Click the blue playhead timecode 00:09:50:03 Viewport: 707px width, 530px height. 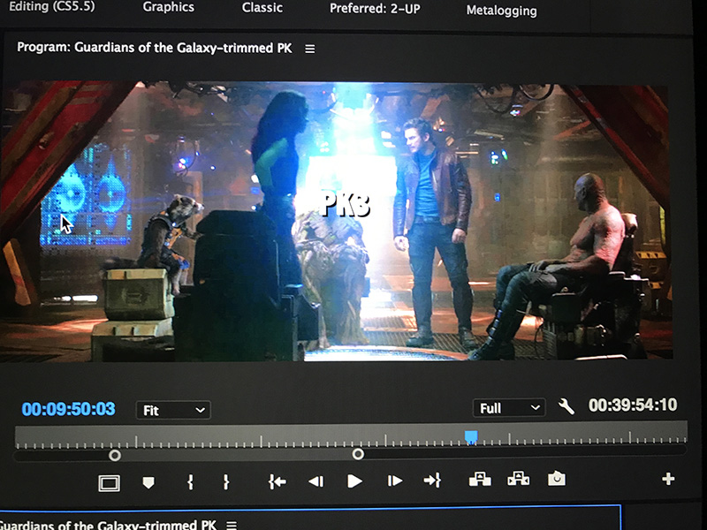tap(68, 409)
